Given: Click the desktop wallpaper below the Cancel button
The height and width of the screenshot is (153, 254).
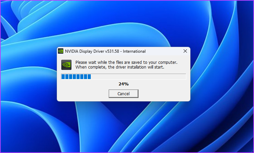Looking at the screenshot, I should click(123, 126).
